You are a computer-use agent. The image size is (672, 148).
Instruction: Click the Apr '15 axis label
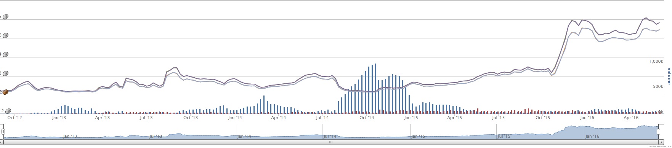(454, 118)
